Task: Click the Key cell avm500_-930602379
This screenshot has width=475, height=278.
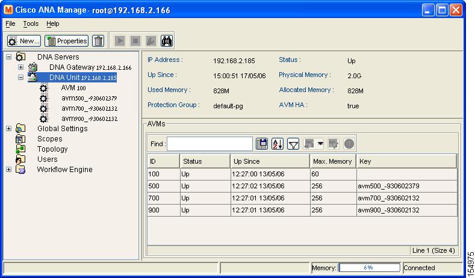Action: tap(406, 186)
